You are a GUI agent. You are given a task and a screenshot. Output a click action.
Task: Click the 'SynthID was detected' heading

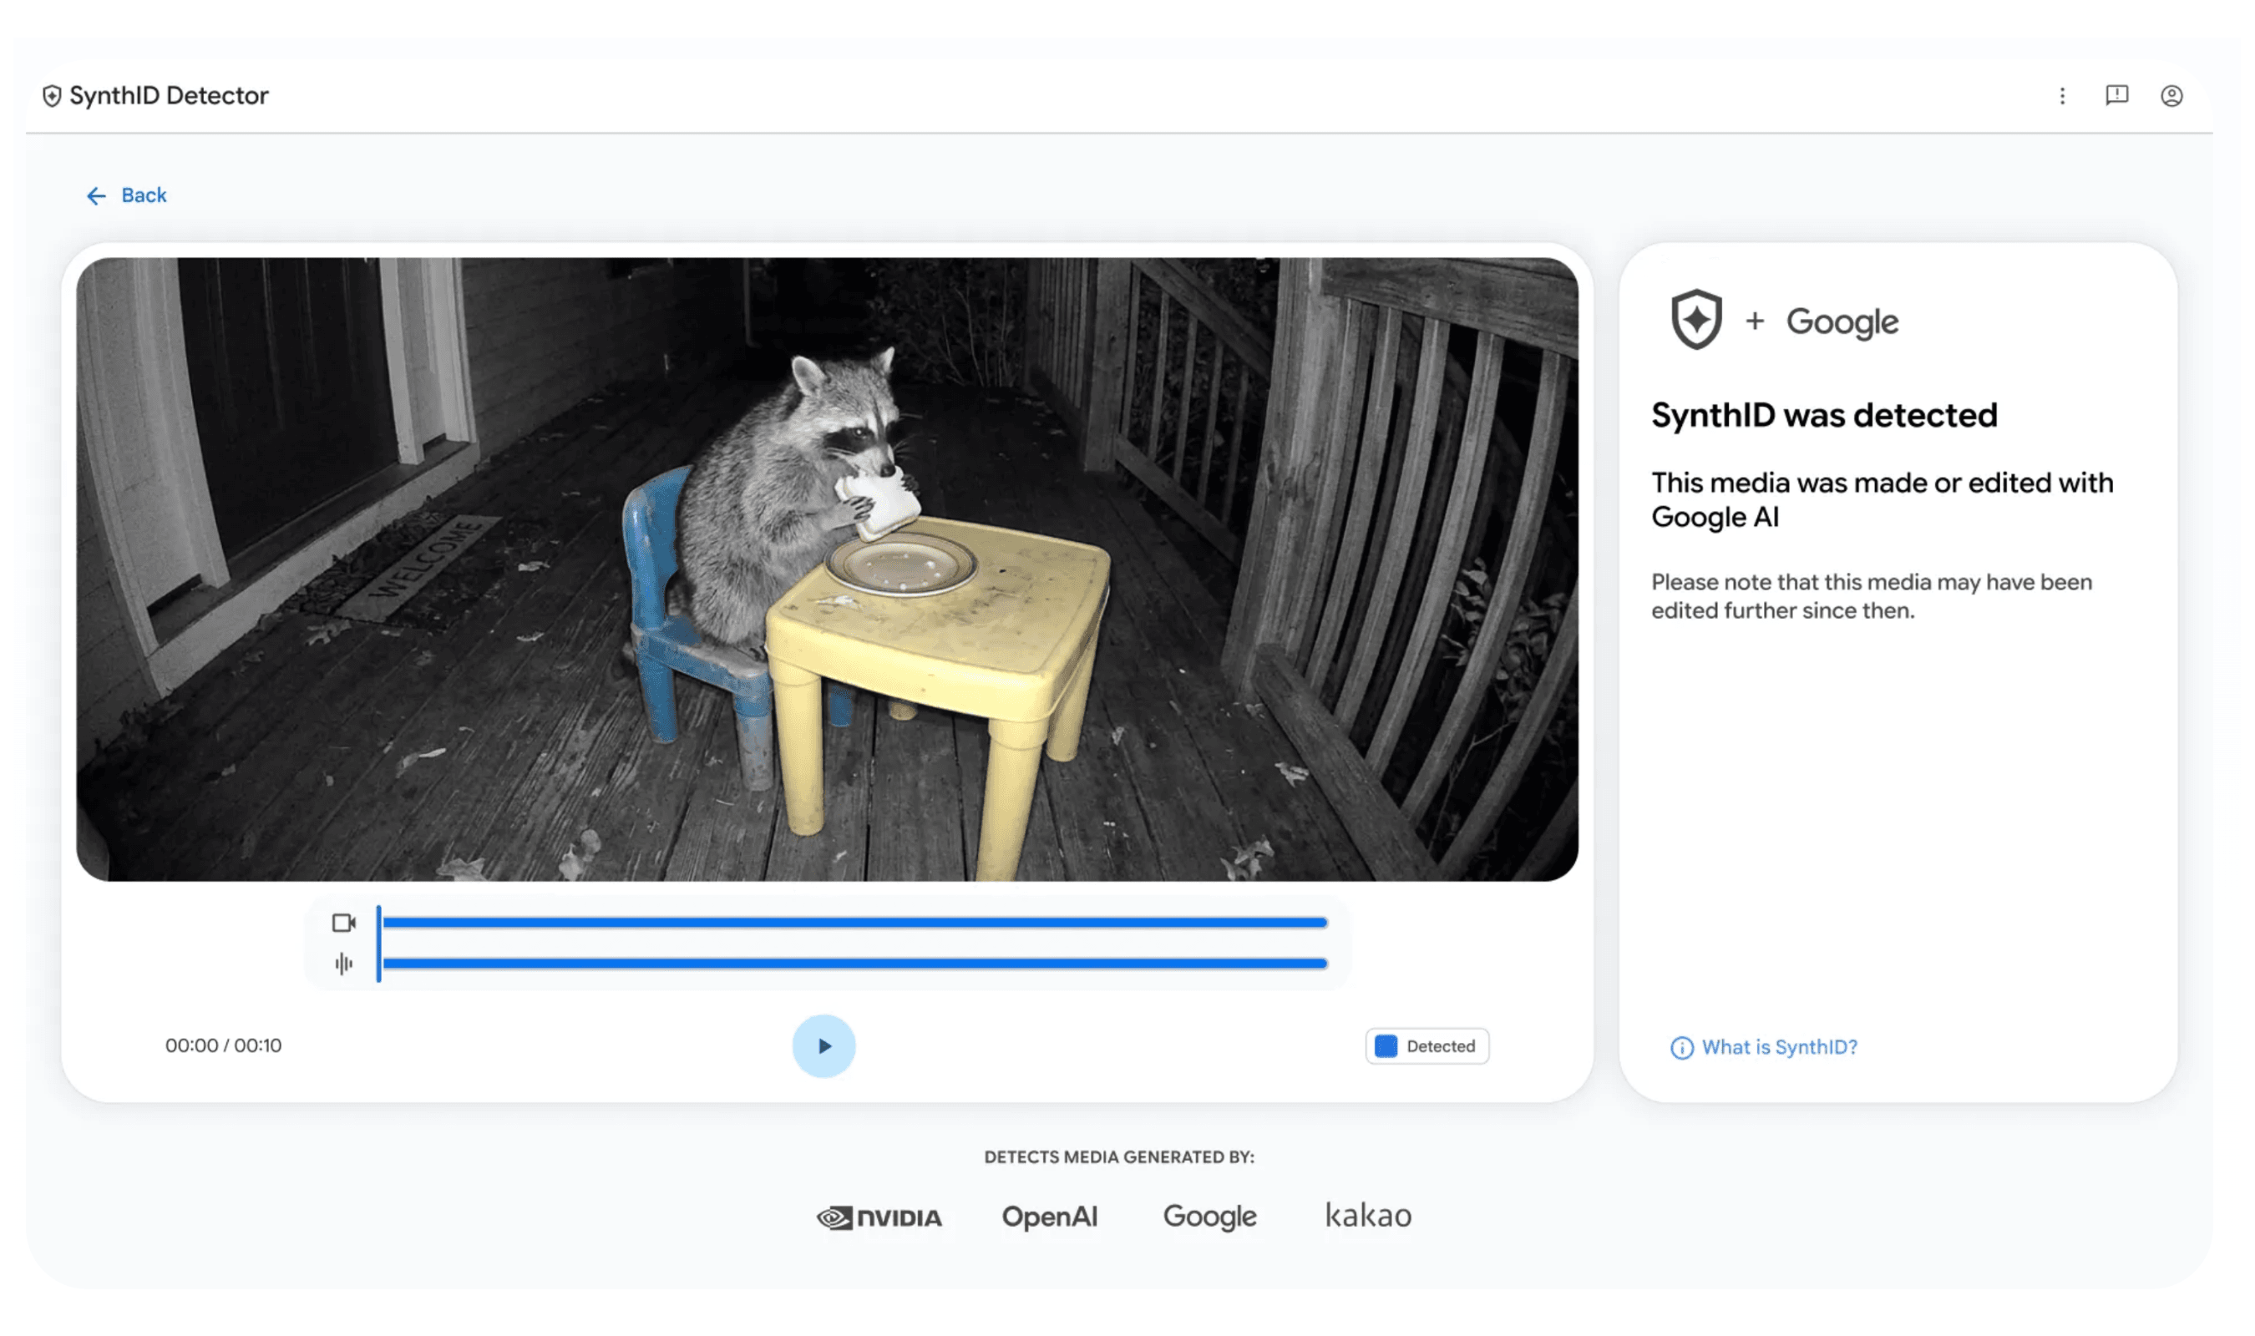[1824, 415]
